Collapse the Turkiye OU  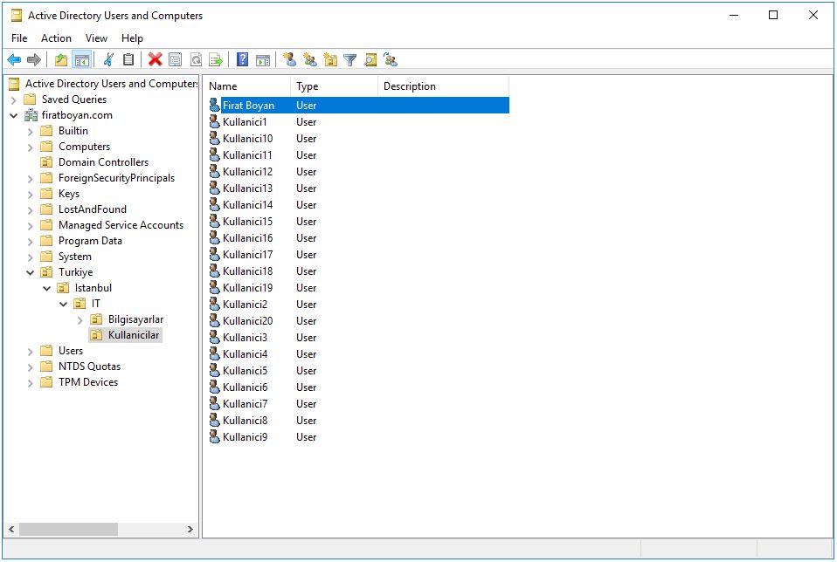[x=31, y=272]
